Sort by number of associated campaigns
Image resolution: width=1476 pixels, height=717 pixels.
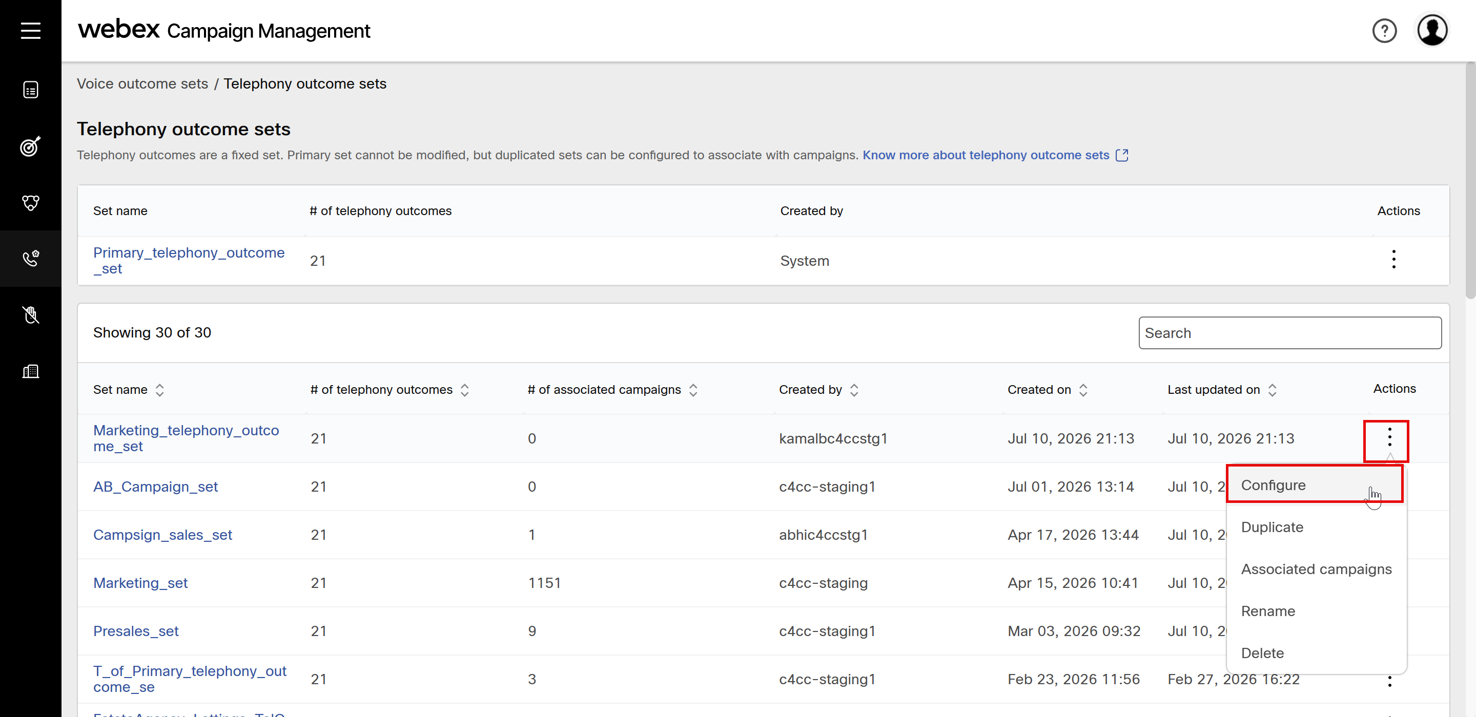tap(693, 390)
